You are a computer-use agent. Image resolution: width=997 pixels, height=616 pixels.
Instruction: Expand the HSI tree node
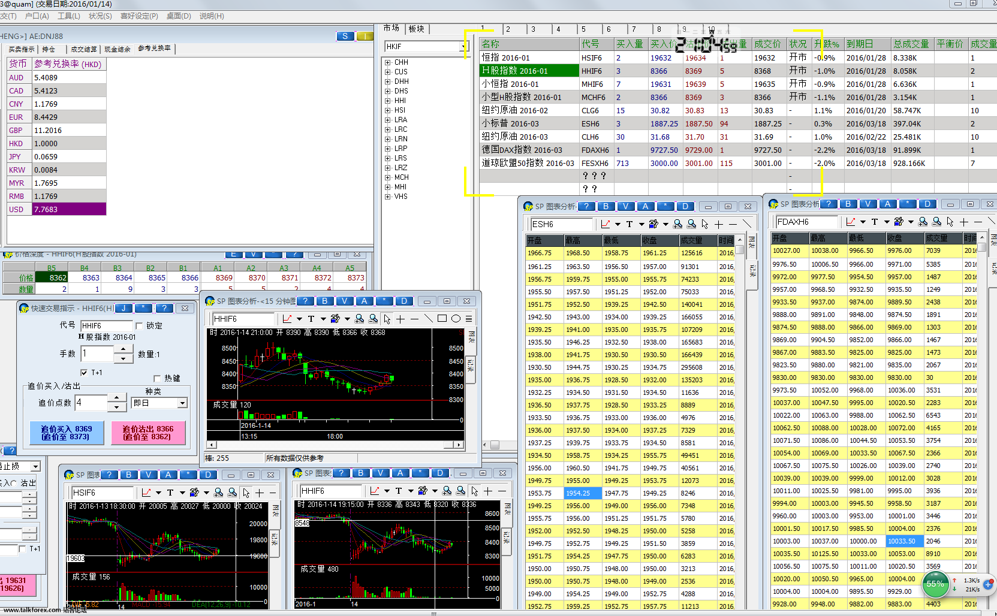[x=388, y=110]
